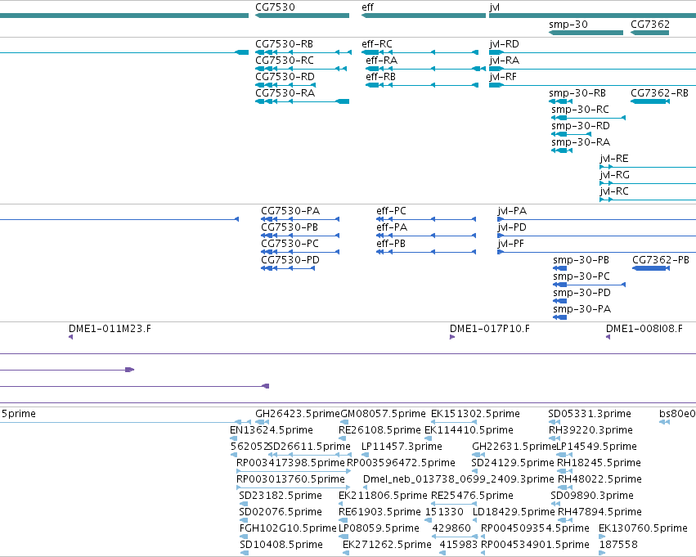Open the LD18429.5prime EST label
The height and width of the screenshot is (557, 696).
pyautogui.click(x=514, y=512)
